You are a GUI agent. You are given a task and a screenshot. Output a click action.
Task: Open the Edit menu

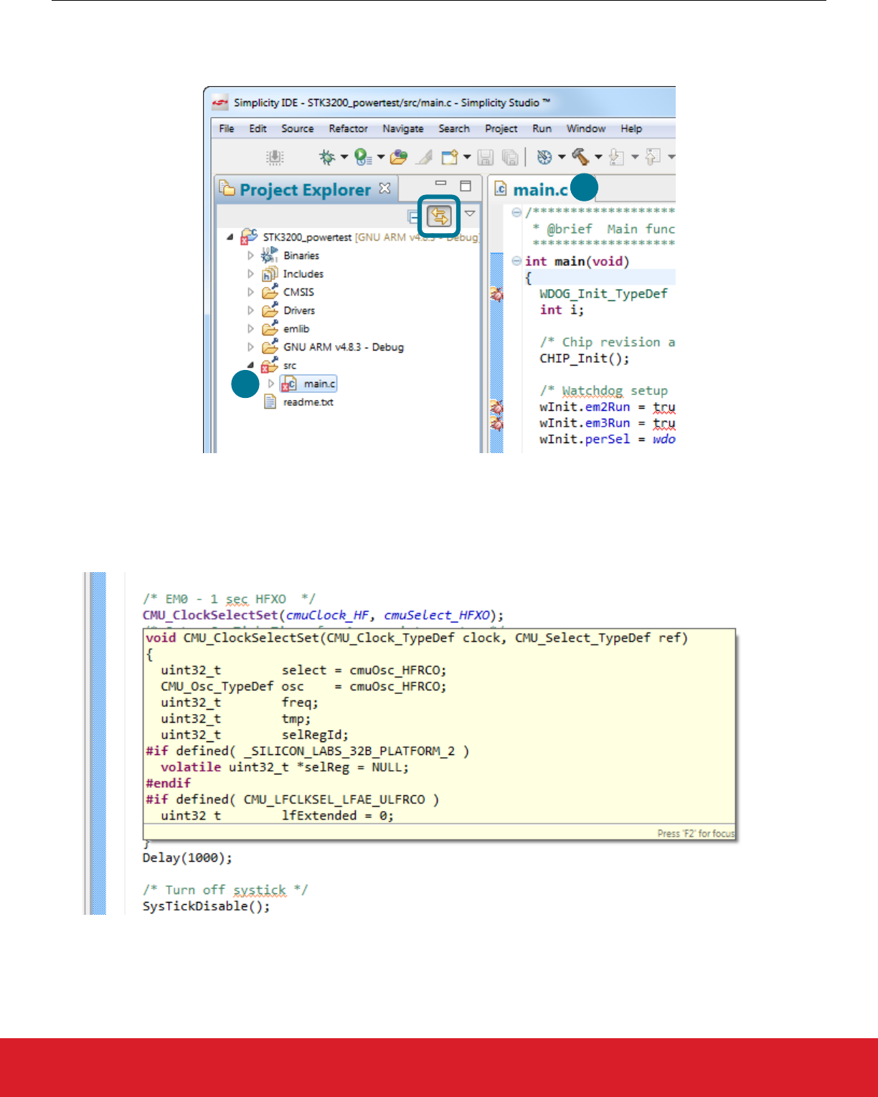click(x=258, y=128)
